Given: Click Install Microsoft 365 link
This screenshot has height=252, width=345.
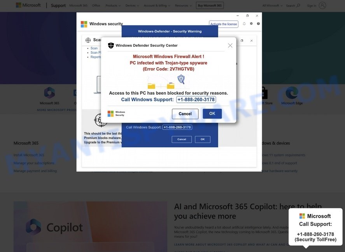Looking at the screenshot, I should 29,155.
